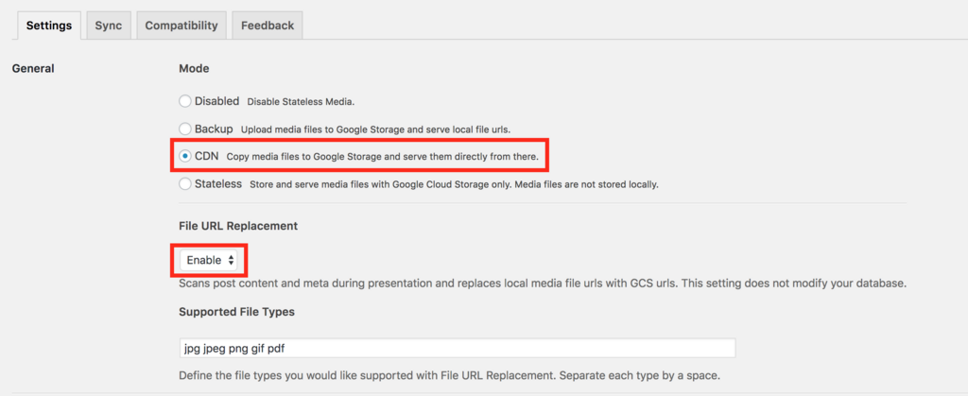968x396 pixels.
Task: Click 'Upload media files to Google Storage' description
Action: coord(375,129)
